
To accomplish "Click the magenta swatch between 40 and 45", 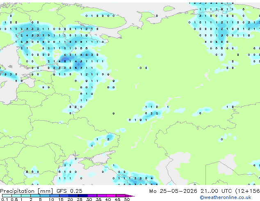I will (111, 196).
